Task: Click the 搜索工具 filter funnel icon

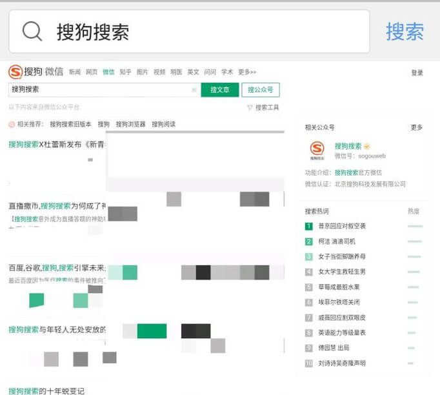Action: click(x=250, y=108)
